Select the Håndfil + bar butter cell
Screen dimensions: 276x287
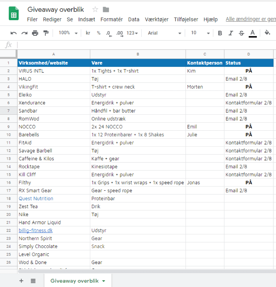(x=138, y=111)
